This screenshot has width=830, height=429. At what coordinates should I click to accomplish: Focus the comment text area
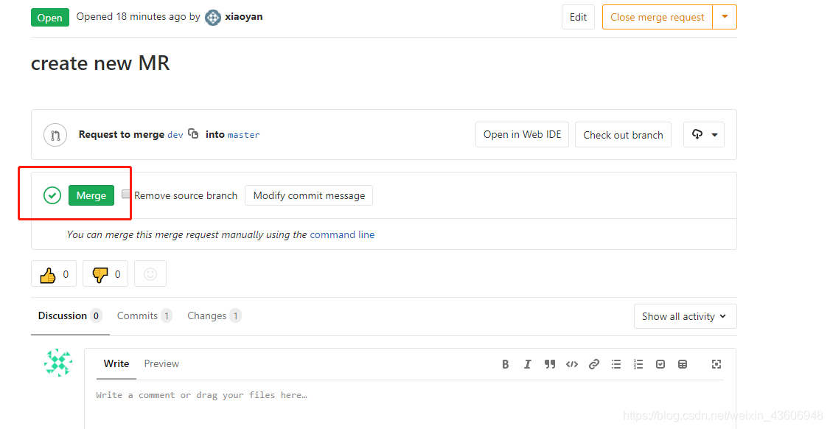[410, 405]
